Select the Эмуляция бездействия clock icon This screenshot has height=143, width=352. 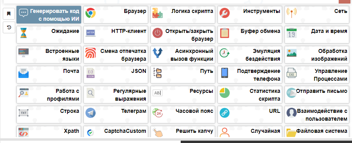click(225, 53)
